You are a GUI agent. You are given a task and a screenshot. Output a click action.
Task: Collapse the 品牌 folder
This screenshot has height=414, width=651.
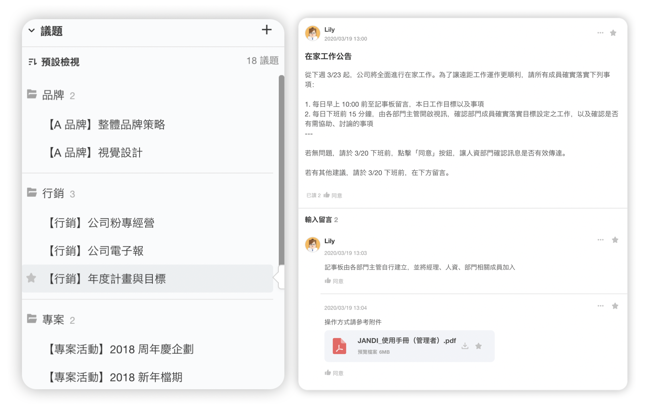coord(32,95)
